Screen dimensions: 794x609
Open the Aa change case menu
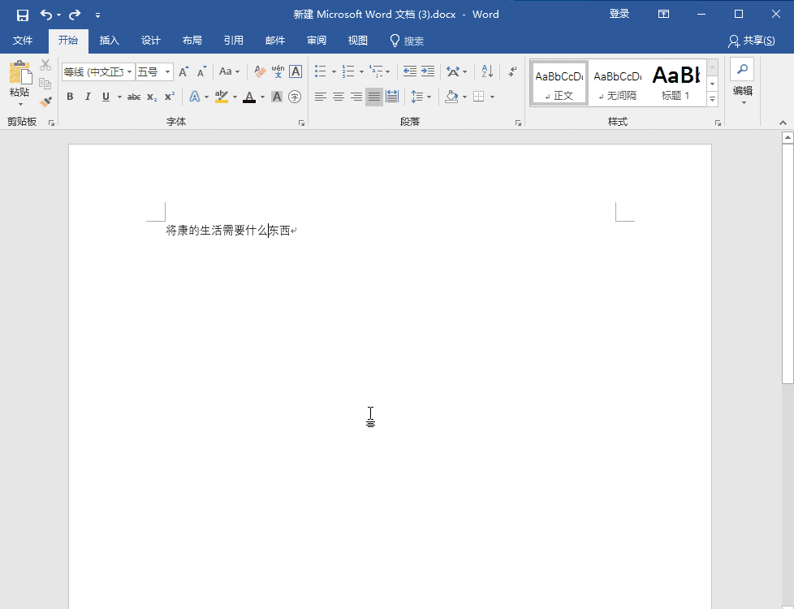229,72
